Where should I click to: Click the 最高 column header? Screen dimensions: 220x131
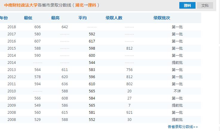(x=55, y=18)
